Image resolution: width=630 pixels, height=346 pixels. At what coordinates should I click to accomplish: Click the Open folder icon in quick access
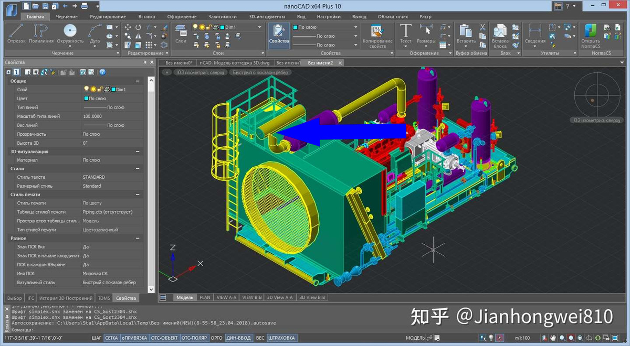(36, 6)
